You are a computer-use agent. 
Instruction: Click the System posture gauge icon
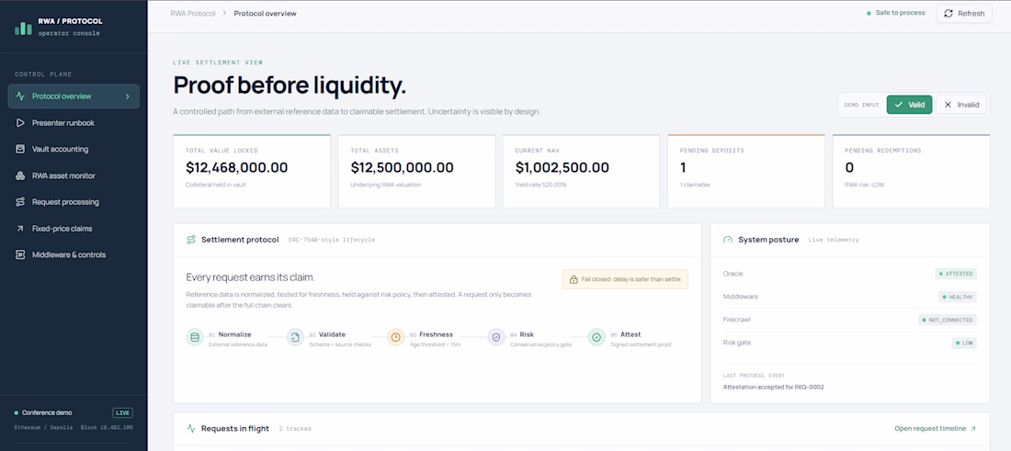point(728,240)
